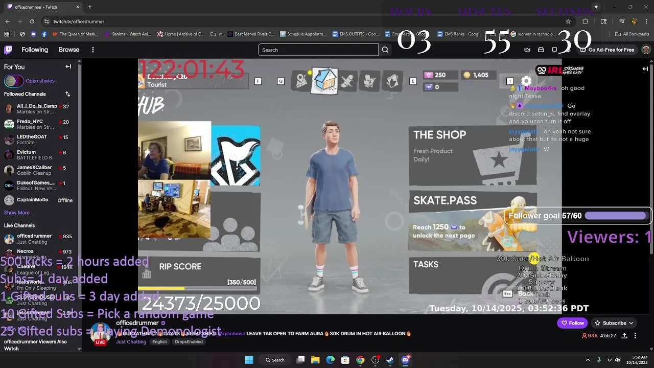Bookmark this page with star icon
Image resolution: width=654 pixels, height=368 pixels.
tap(568, 21)
